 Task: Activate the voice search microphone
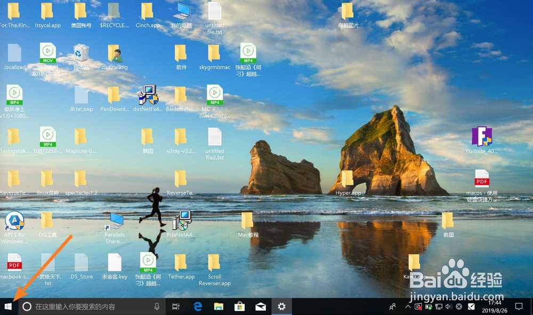(157, 306)
